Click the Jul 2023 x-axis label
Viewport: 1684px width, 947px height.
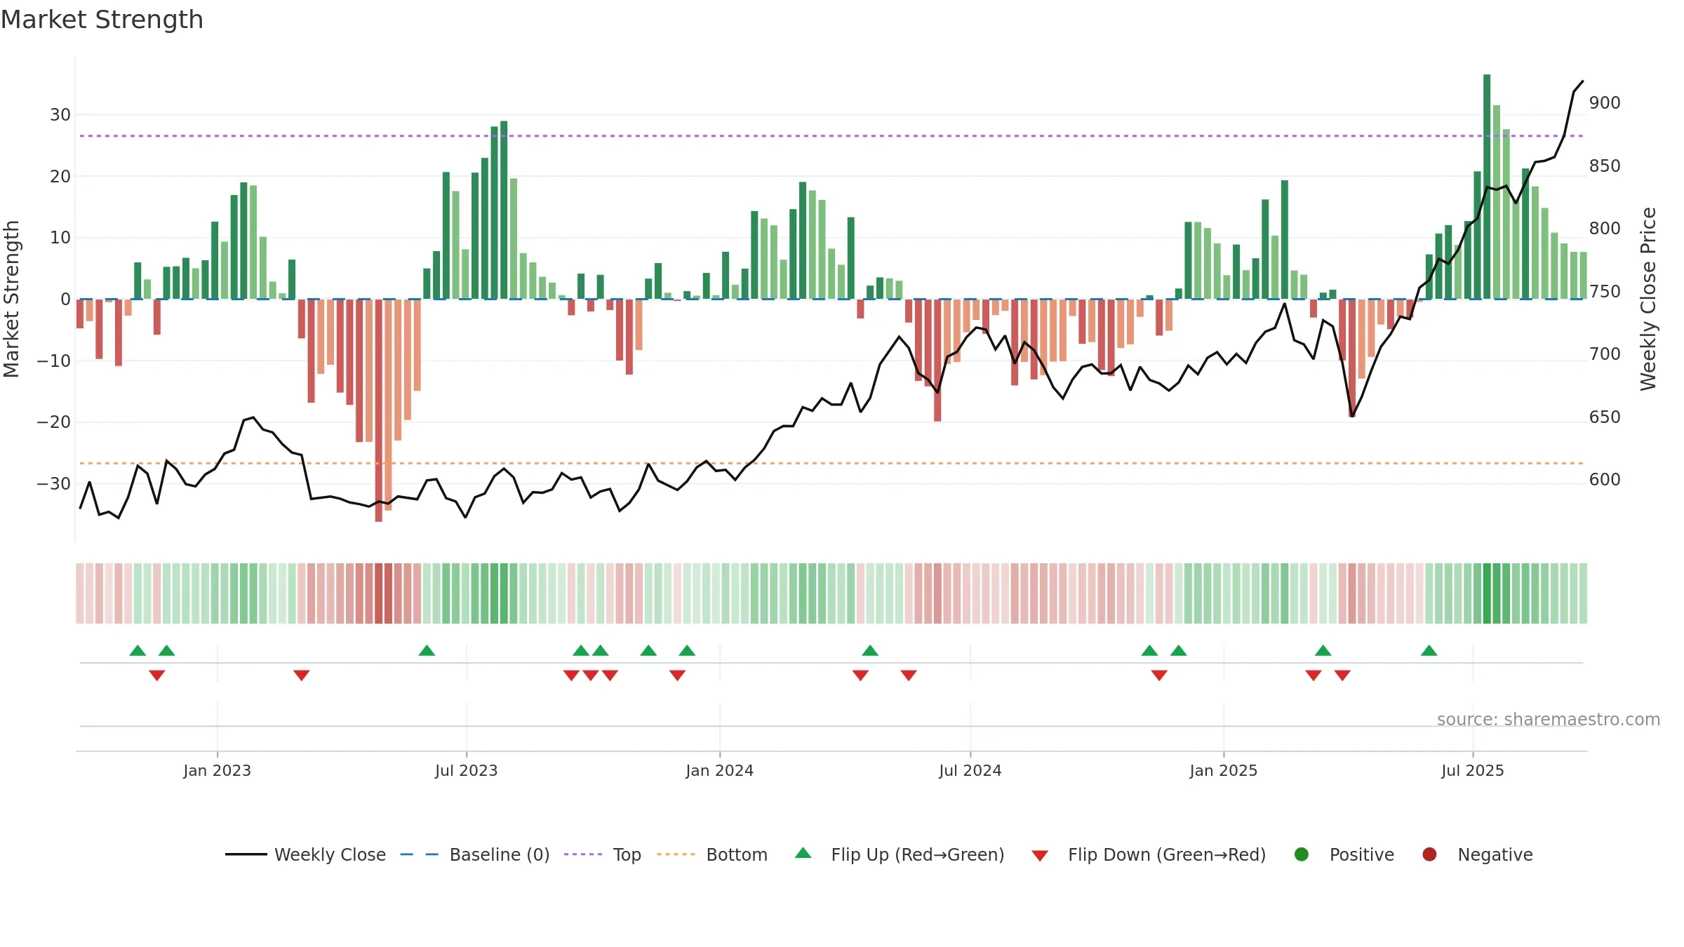[466, 770]
